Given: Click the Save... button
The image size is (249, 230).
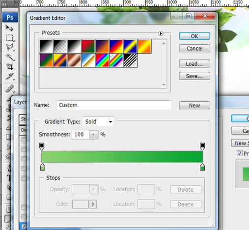Looking at the screenshot, I should pos(194,76).
